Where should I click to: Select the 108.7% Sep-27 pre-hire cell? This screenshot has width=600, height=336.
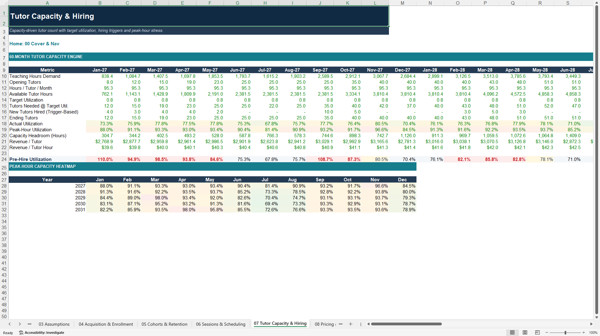point(320,159)
